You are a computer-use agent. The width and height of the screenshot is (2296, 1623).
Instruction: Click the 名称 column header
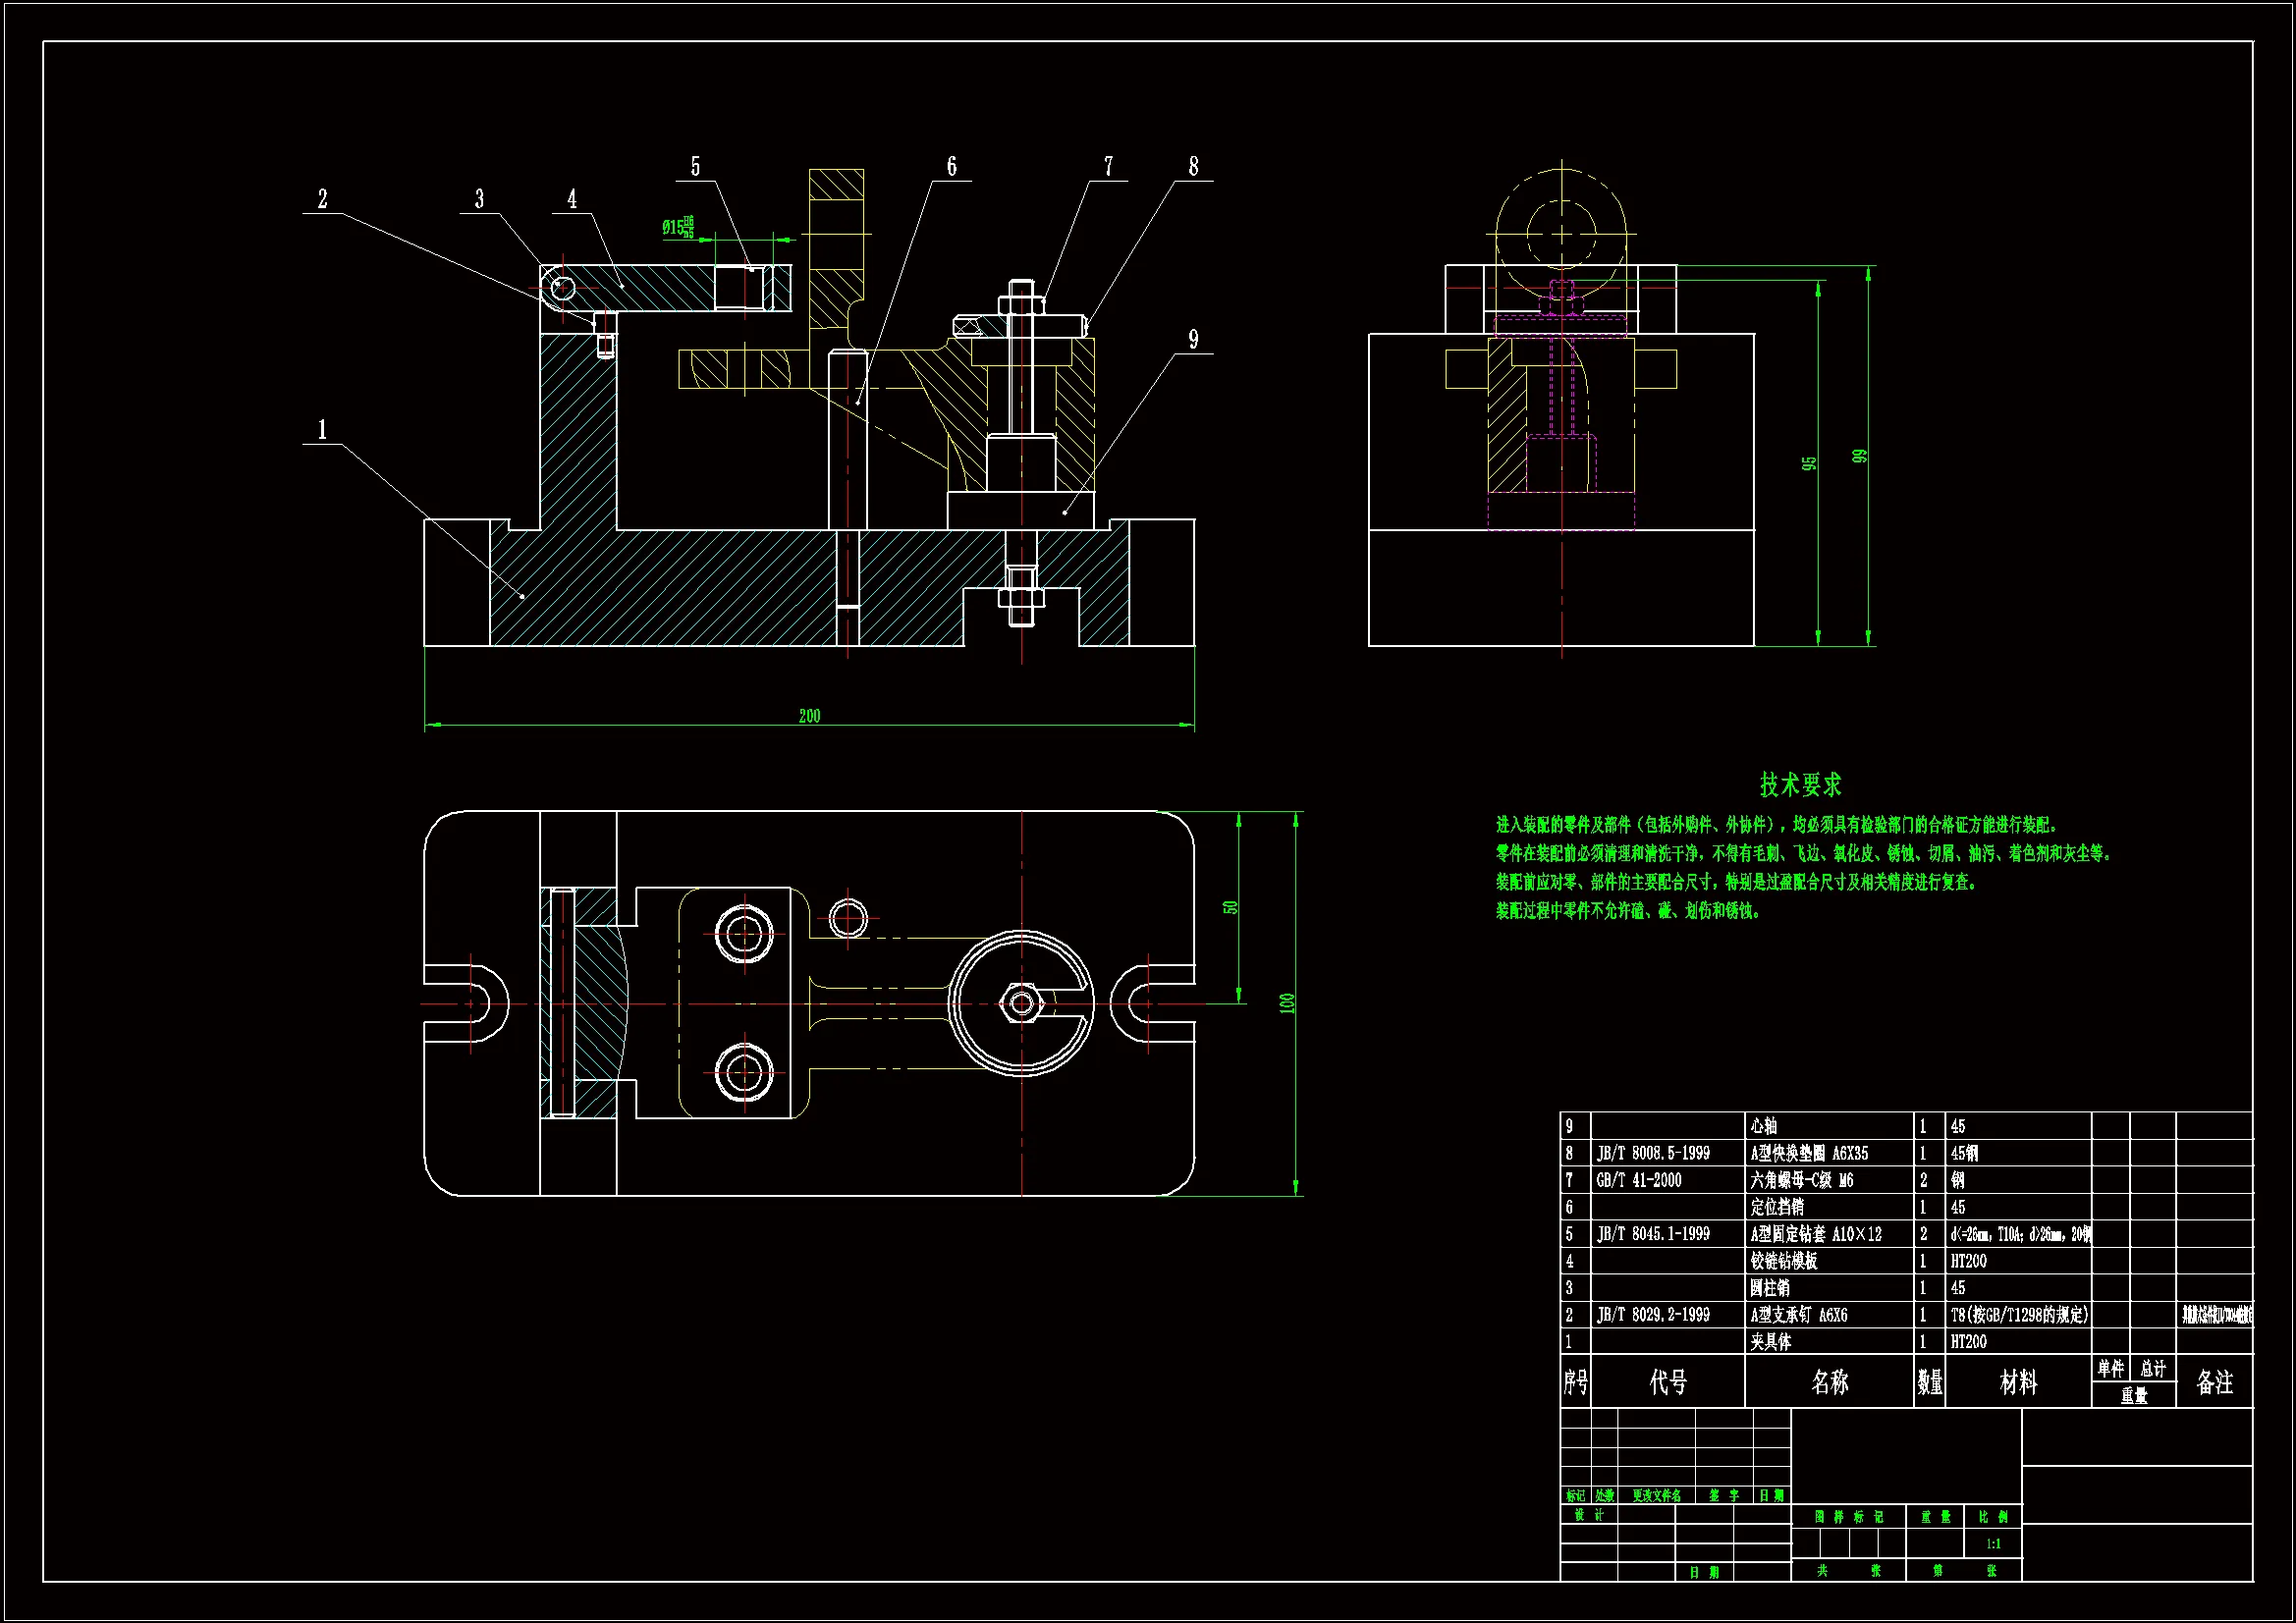point(1829,1382)
